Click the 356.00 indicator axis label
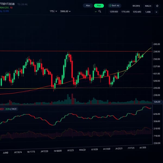163x163 pixels. [157, 121]
